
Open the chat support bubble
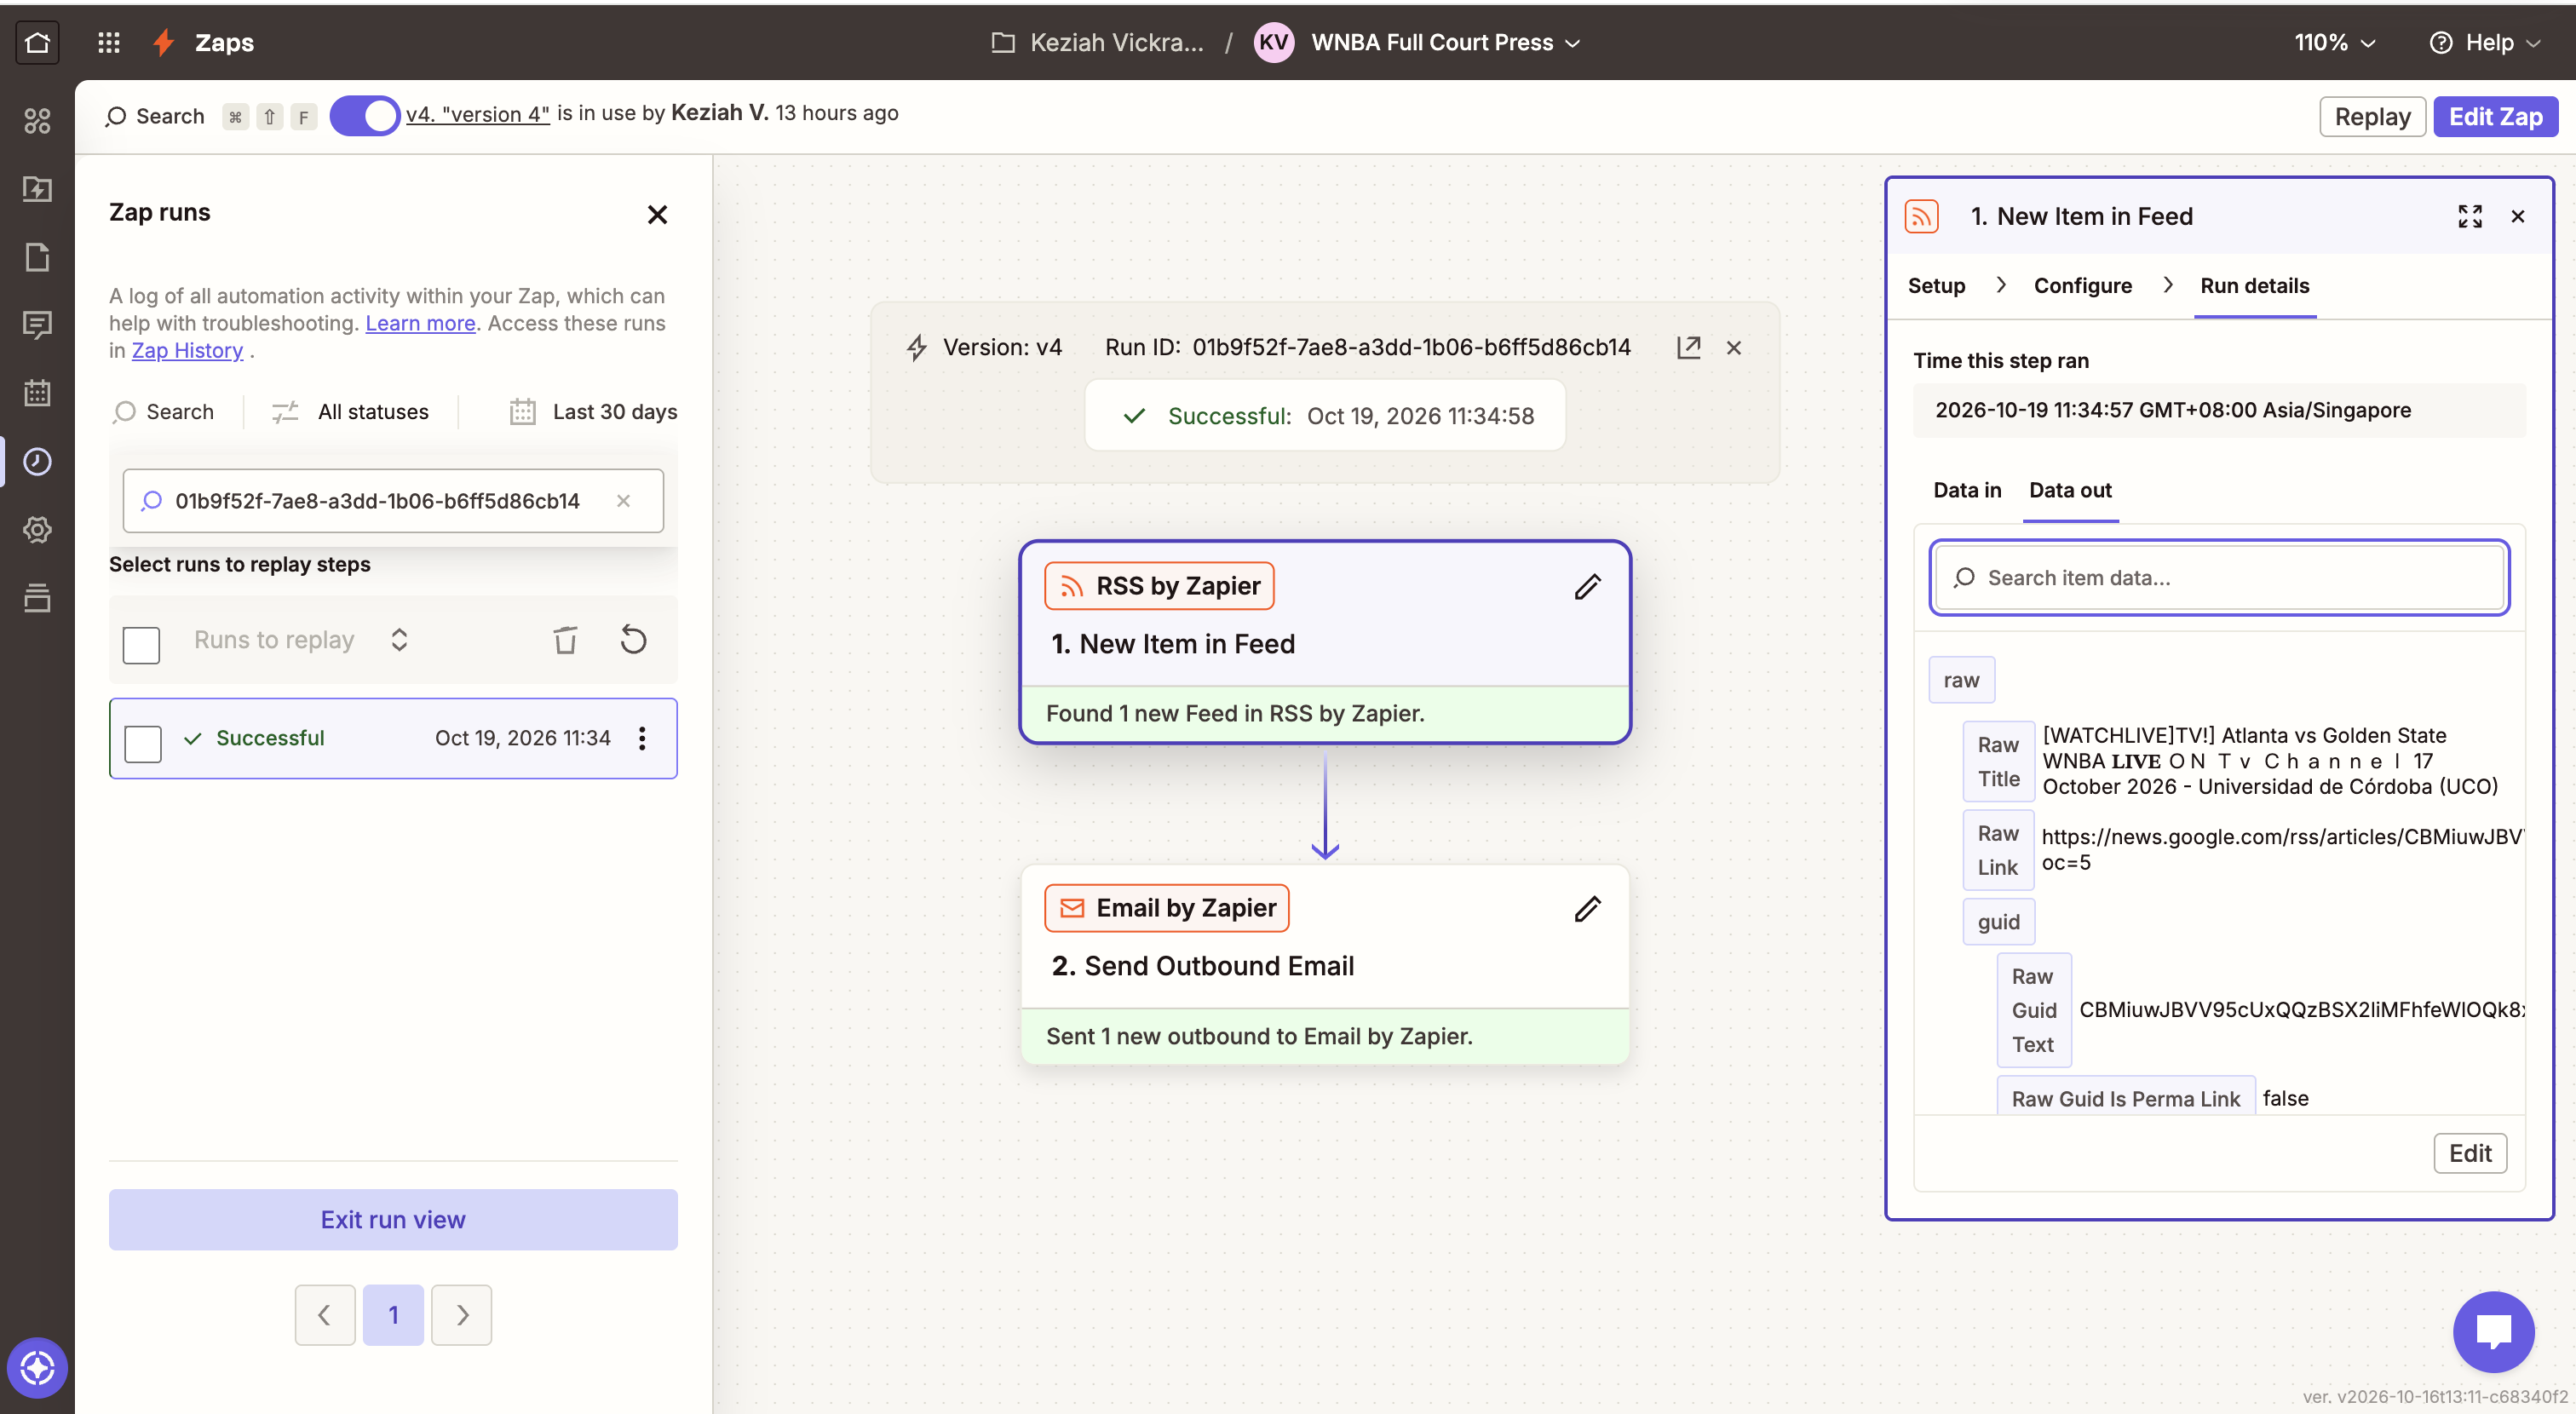point(2493,1331)
